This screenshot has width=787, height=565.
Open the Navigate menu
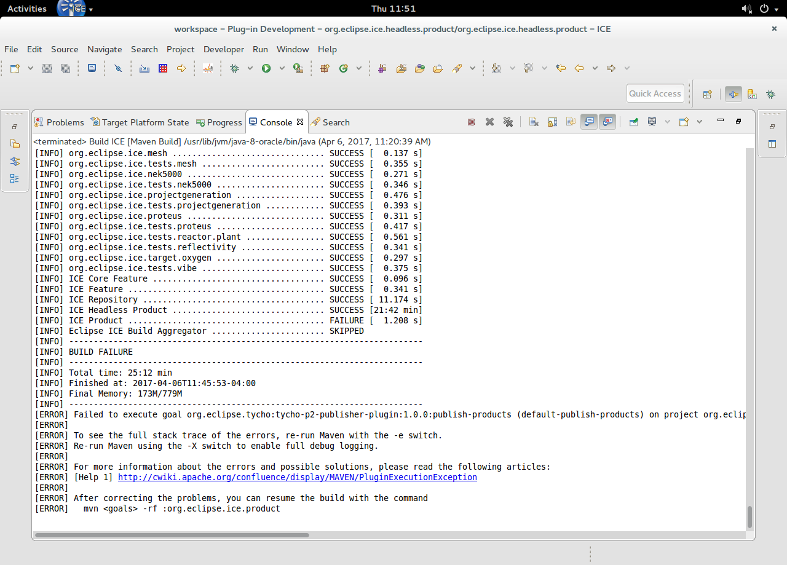click(x=105, y=49)
